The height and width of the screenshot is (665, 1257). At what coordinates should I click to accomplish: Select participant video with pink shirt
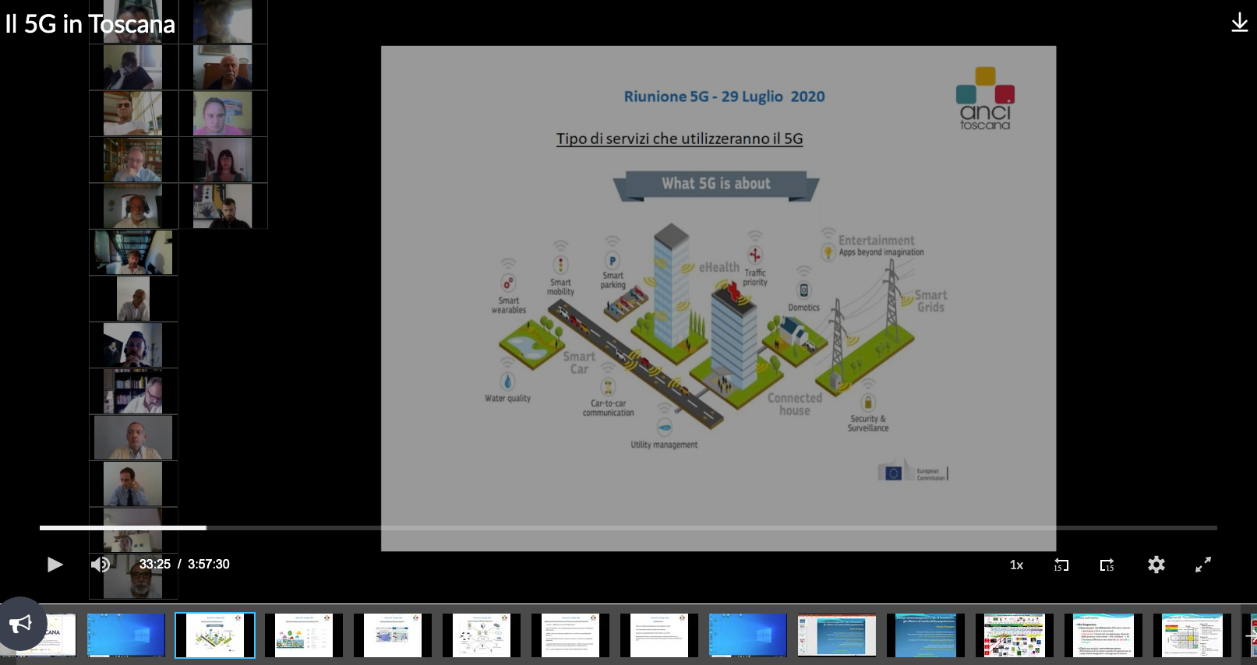pos(222,114)
